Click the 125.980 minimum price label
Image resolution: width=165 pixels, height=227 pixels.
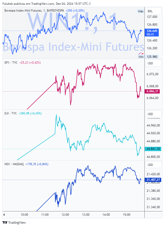pos(152,57)
